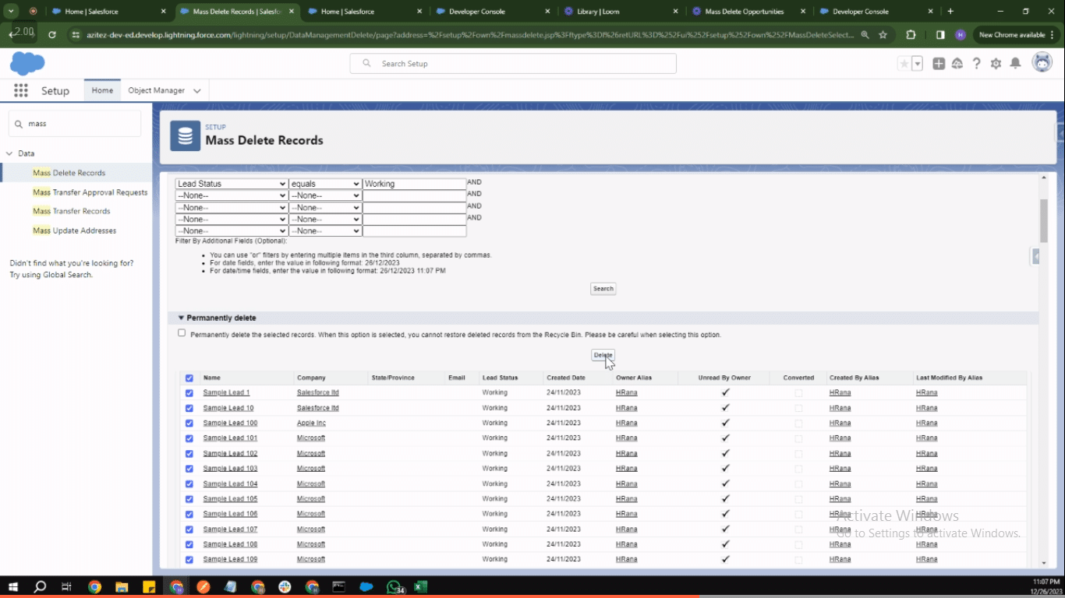Open Excel from the taskbar
Viewport: 1065px width, 598px height.
click(419, 586)
